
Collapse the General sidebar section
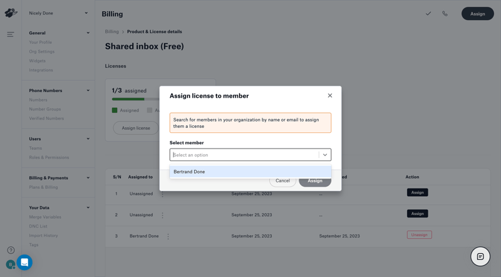88,33
